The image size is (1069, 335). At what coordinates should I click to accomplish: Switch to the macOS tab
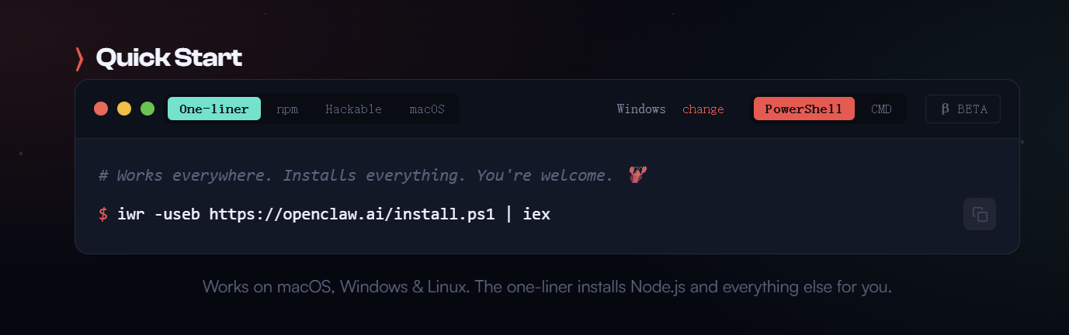pyautogui.click(x=427, y=109)
